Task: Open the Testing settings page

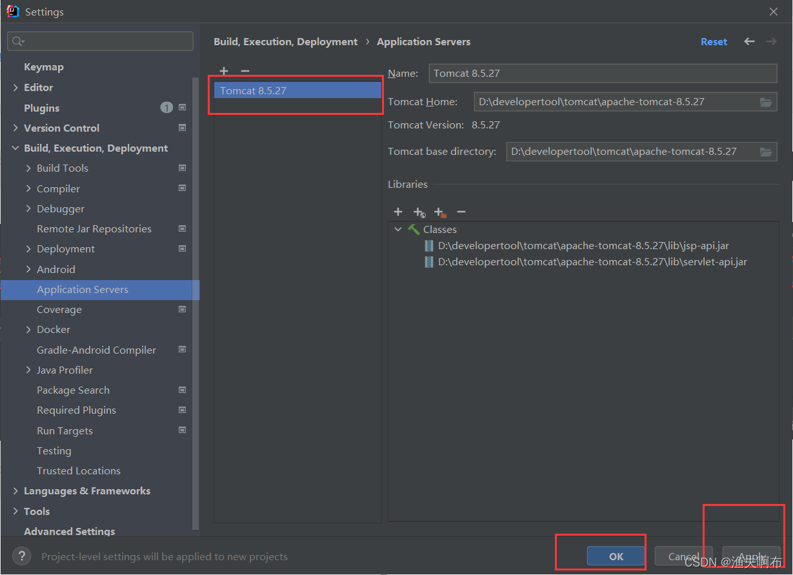Action: (x=54, y=450)
